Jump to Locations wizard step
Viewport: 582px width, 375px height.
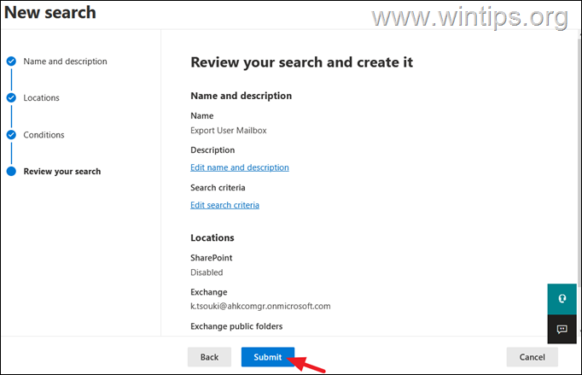pos(41,97)
